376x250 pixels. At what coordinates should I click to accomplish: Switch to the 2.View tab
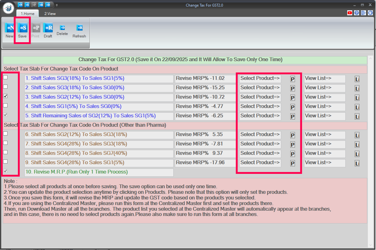[50, 14]
